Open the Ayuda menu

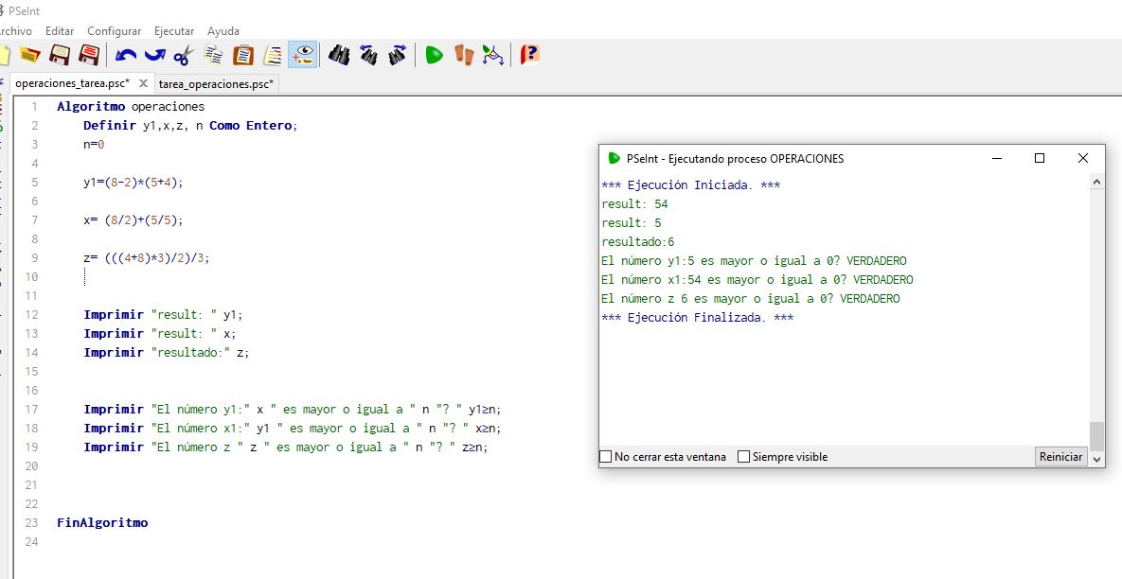coord(223,31)
